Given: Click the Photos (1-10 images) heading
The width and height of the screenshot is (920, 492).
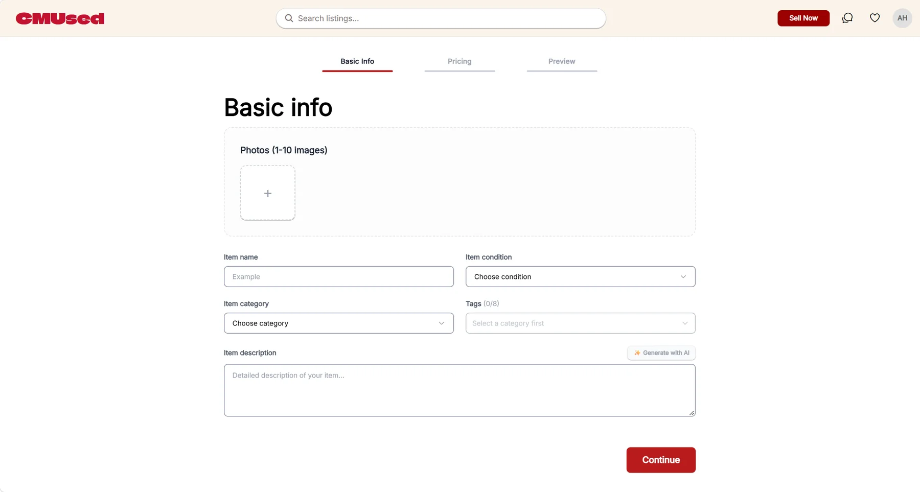Looking at the screenshot, I should pyautogui.click(x=284, y=150).
